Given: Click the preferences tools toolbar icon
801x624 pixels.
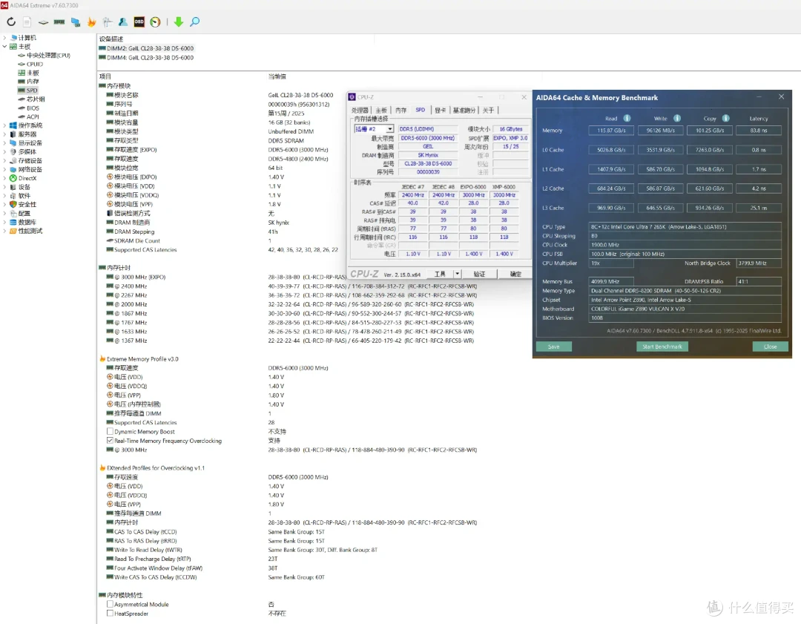Looking at the screenshot, I should [108, 22].
